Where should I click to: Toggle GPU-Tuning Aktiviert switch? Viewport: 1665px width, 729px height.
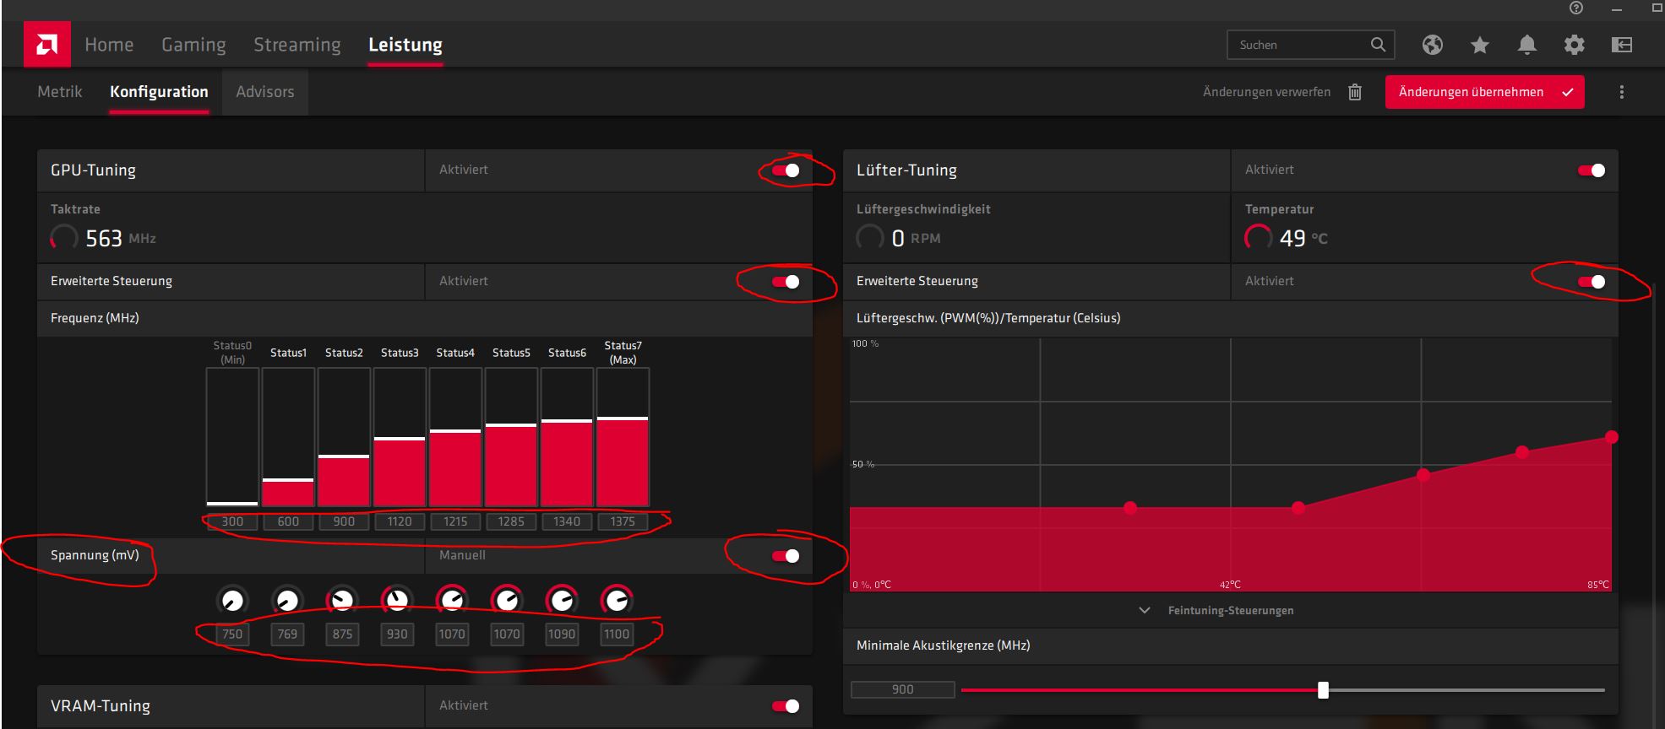pos(786,170)
